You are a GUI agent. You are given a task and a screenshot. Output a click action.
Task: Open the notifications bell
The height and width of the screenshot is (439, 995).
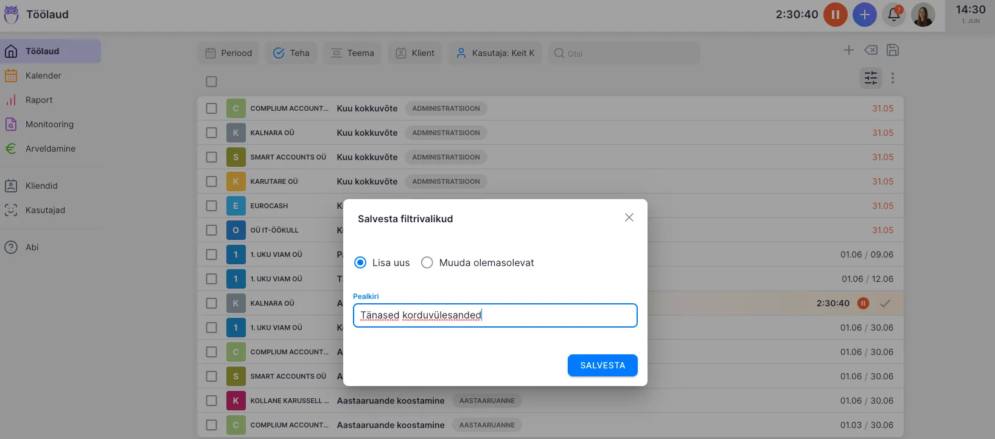pyautogui.click(x=894, y=15)
